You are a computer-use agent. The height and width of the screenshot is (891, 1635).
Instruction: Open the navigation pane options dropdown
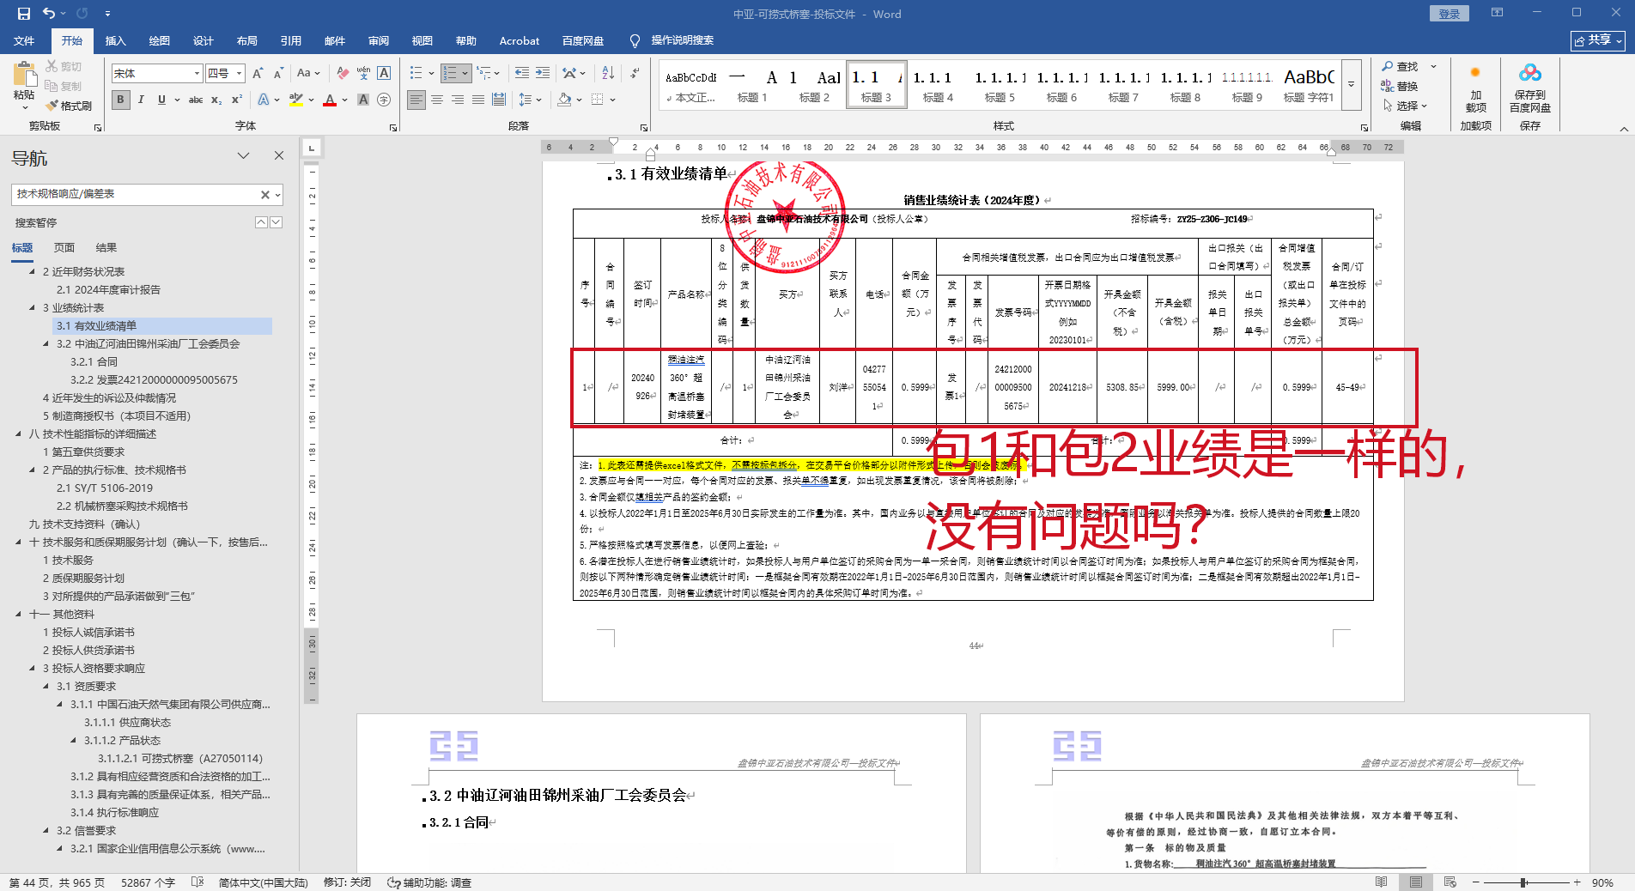tap(243, 156)
